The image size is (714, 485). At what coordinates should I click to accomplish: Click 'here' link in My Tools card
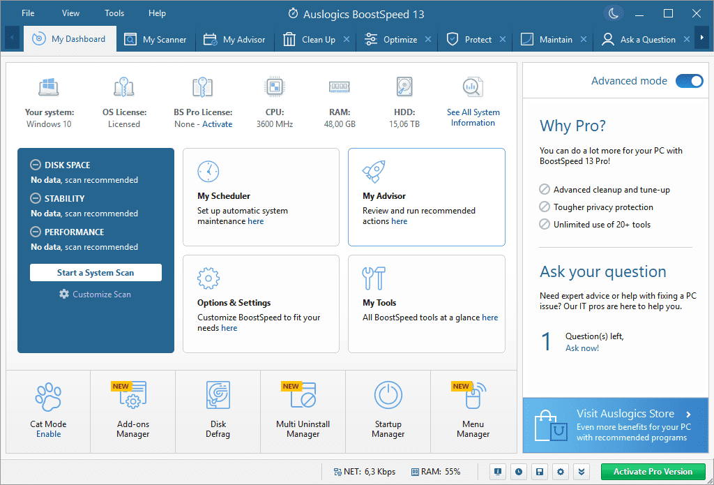(490, 318)
